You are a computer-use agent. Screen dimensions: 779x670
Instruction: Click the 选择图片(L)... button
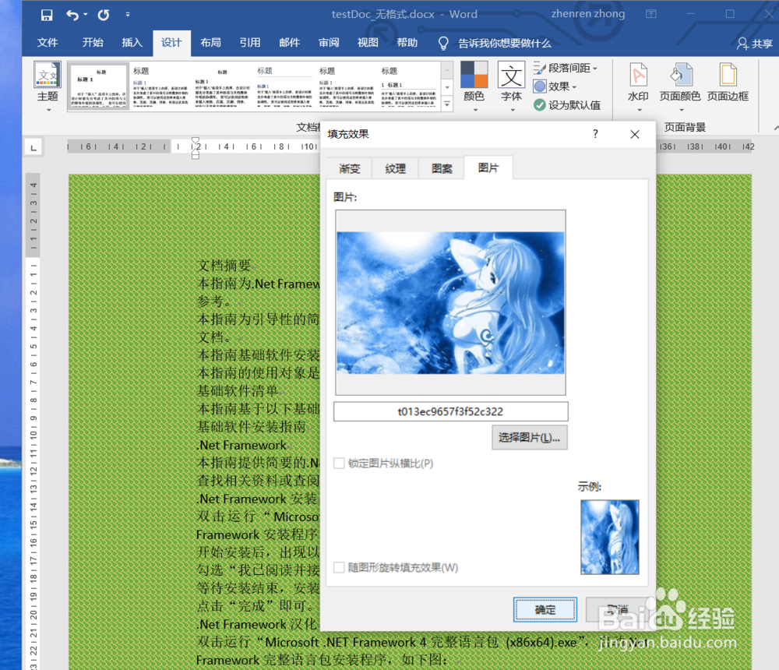(x=530, y=437)
